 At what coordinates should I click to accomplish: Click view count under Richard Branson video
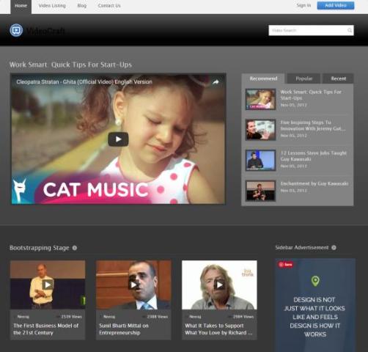pos(243,317)
